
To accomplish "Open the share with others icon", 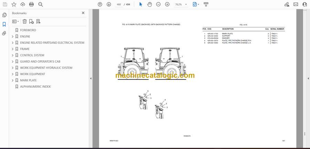I will click(305, 4).
